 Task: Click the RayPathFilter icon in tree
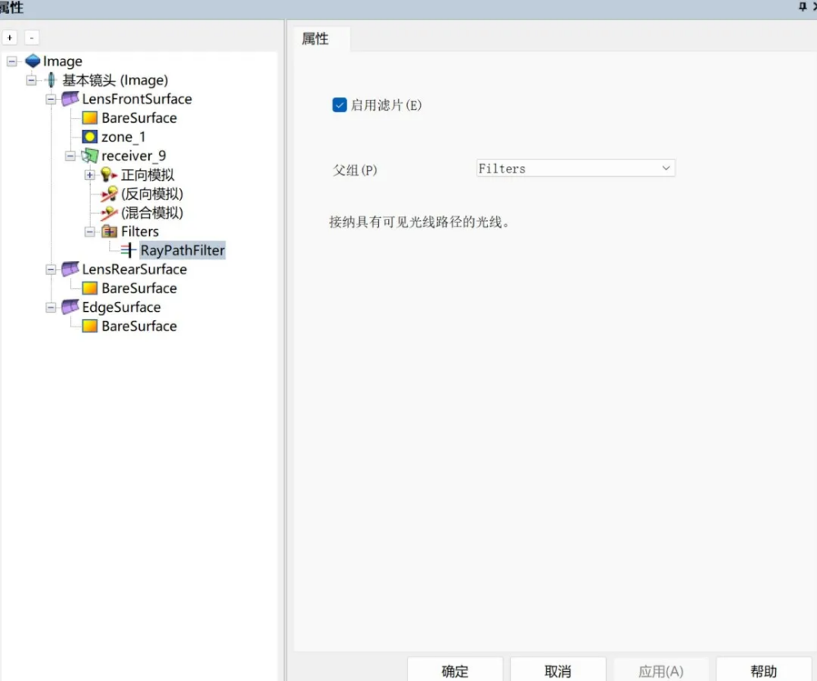(x=129, y=250)
